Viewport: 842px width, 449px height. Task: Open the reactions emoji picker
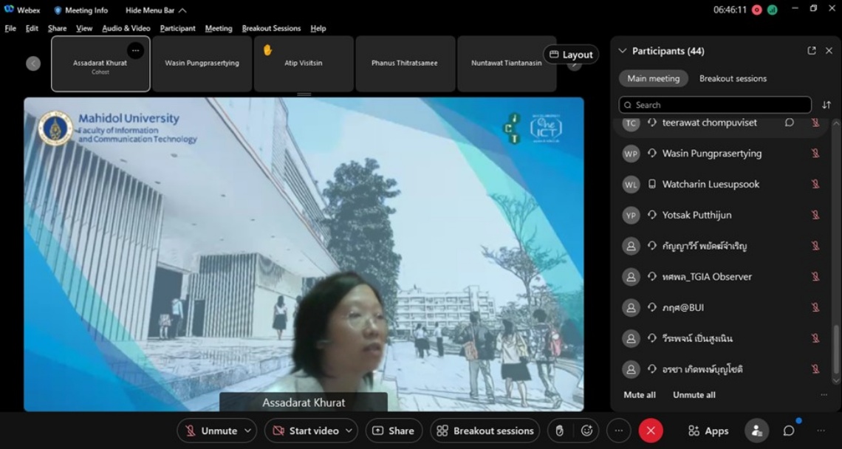click(x=587, y=431)
